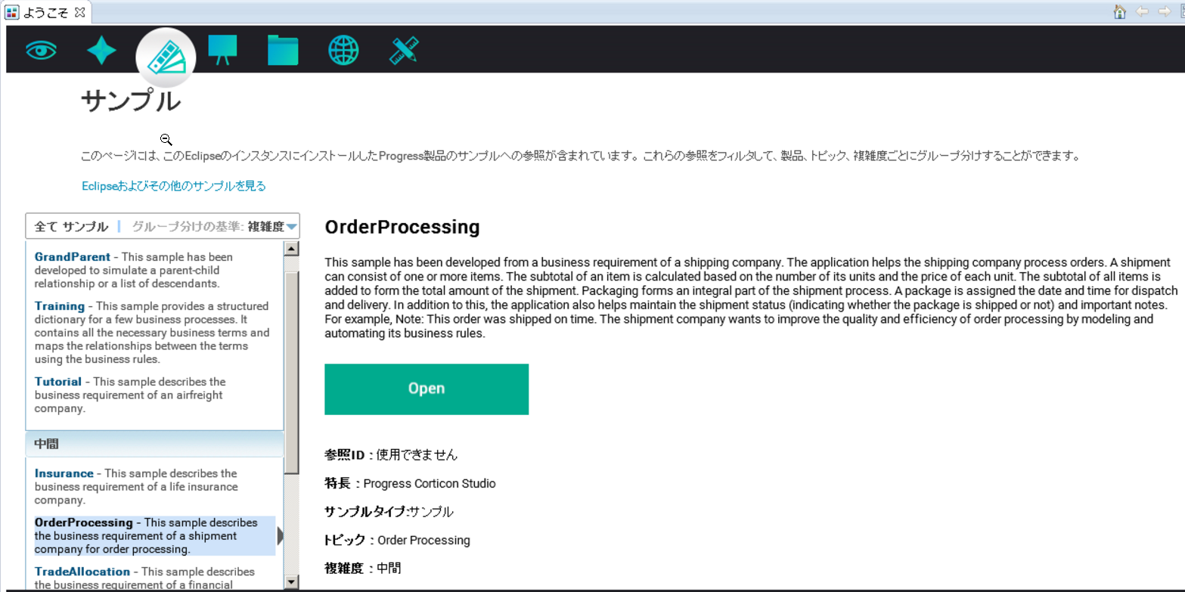The image size is (1185, 592).
Task: Click the 全て サンプル filter
Action: [71, 226]
